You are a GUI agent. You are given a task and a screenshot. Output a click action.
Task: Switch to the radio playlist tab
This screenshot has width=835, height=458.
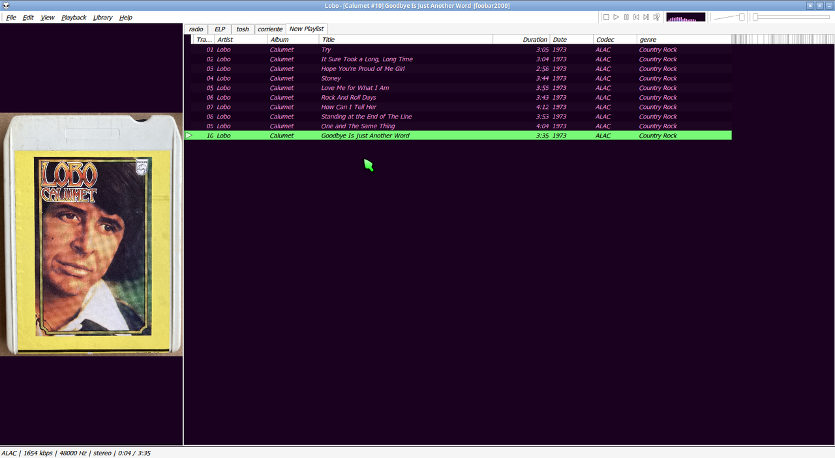pyautogui.click(x=196, y=29)
